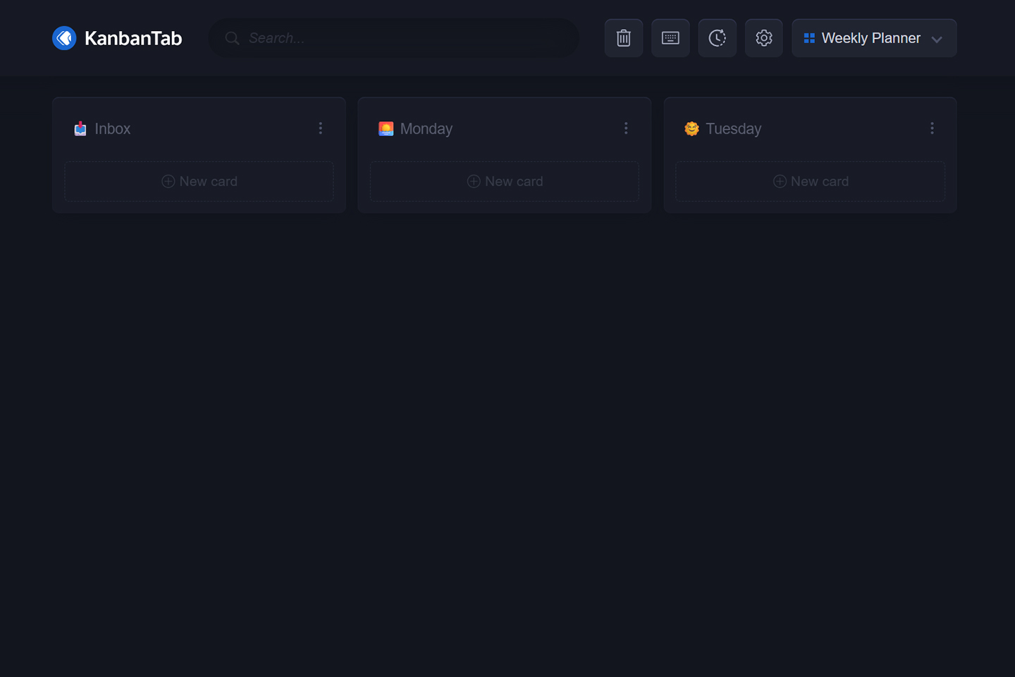Open the Tuesday column options menu
1015x677 pixels.
tap(932, 128)
